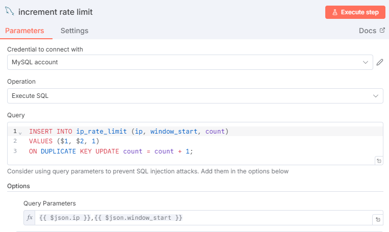Click the 'Query Parameters' label
This screenshot has height=232, width=389.
tap(49, 203)
